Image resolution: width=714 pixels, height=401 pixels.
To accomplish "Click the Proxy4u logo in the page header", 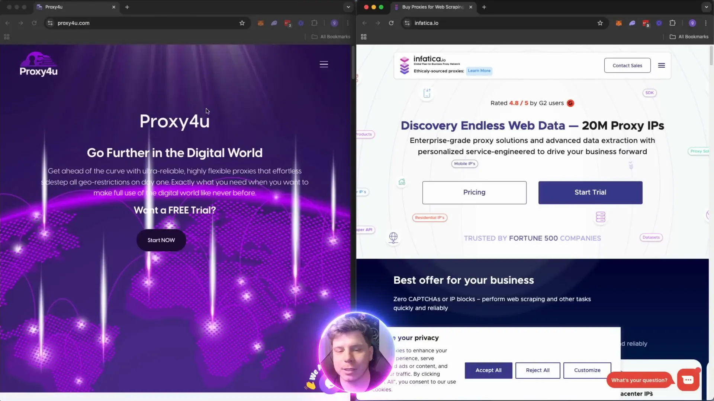I will [39, 64].
